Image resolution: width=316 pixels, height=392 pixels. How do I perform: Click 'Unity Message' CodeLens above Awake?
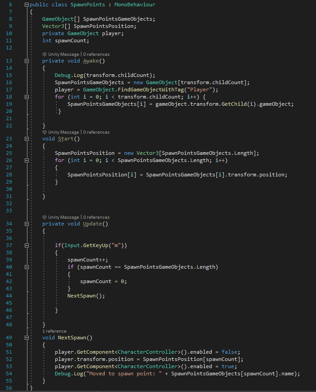(63, 54)
